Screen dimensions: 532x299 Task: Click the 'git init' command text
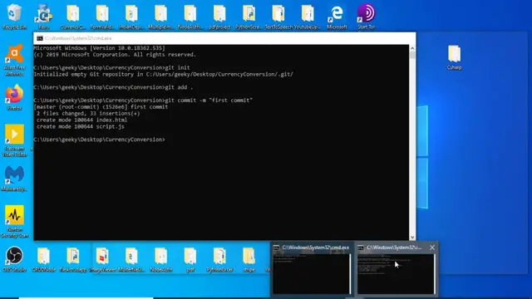pos(177,68)
